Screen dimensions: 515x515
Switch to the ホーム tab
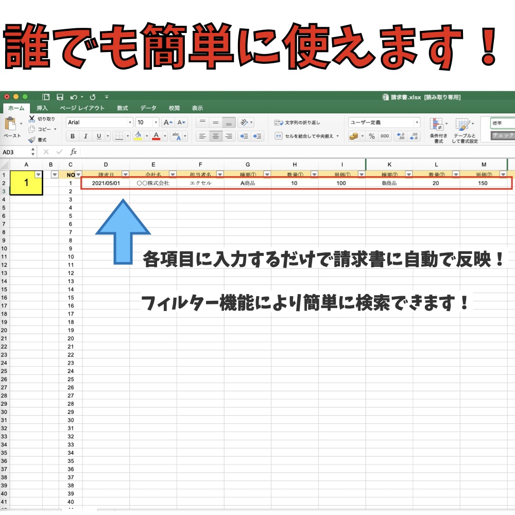16,108
